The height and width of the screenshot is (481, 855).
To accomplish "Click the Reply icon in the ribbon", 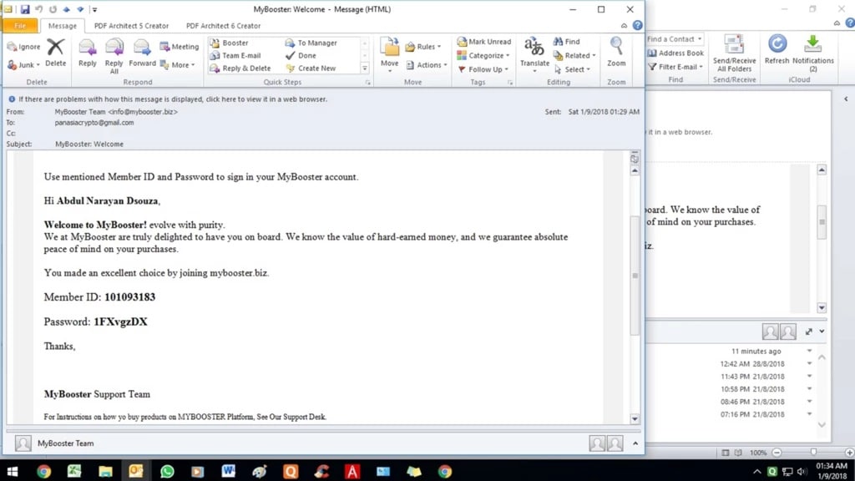I will click(87, 52).
